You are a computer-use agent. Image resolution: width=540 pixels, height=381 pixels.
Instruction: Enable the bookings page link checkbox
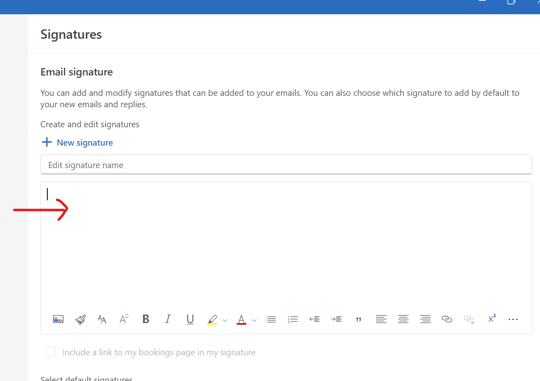point(50,352)
